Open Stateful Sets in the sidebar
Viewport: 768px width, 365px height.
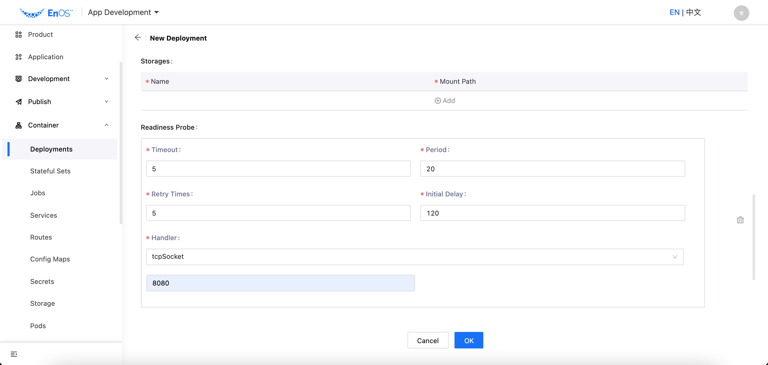(50, 171)
